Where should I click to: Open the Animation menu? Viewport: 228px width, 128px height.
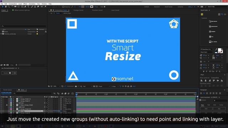(x=32, y=4)
